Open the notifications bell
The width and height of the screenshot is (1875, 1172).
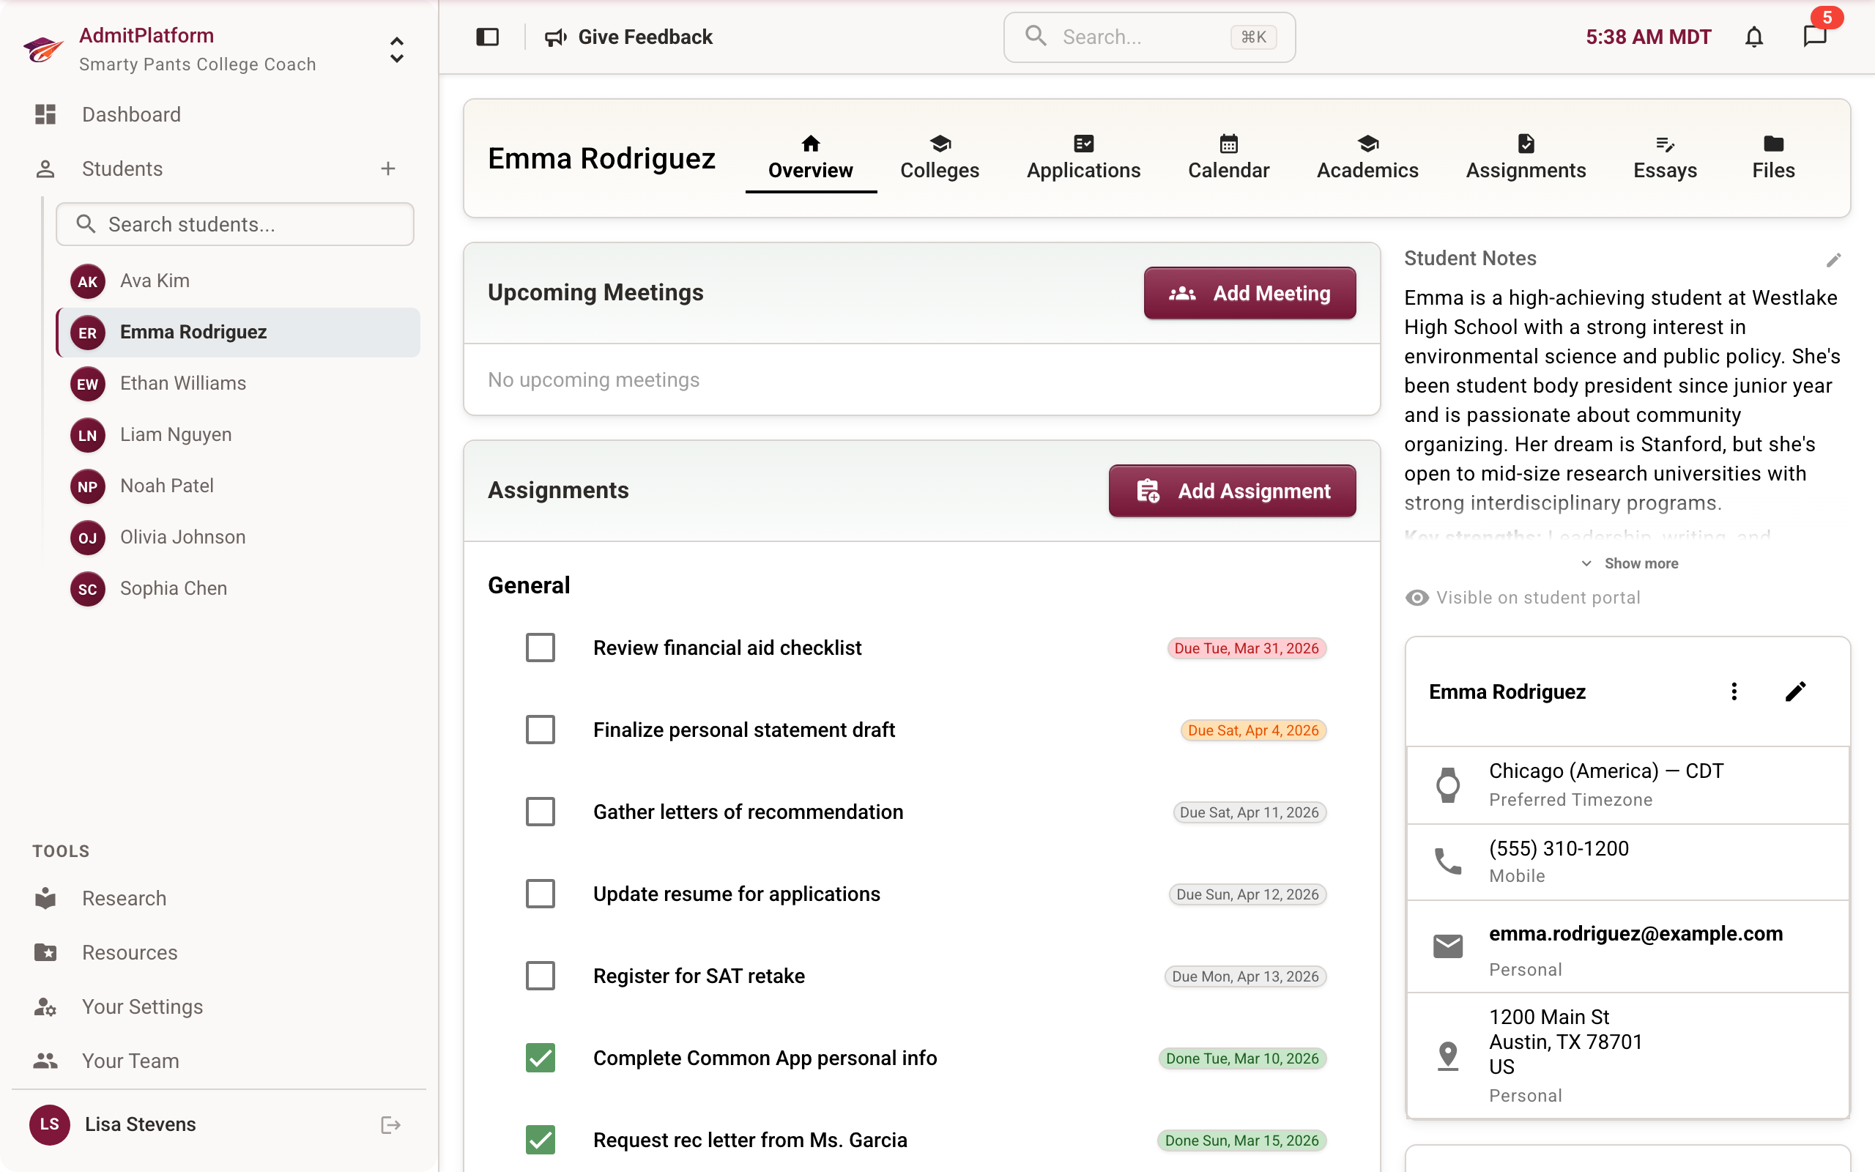point(1754,37)
